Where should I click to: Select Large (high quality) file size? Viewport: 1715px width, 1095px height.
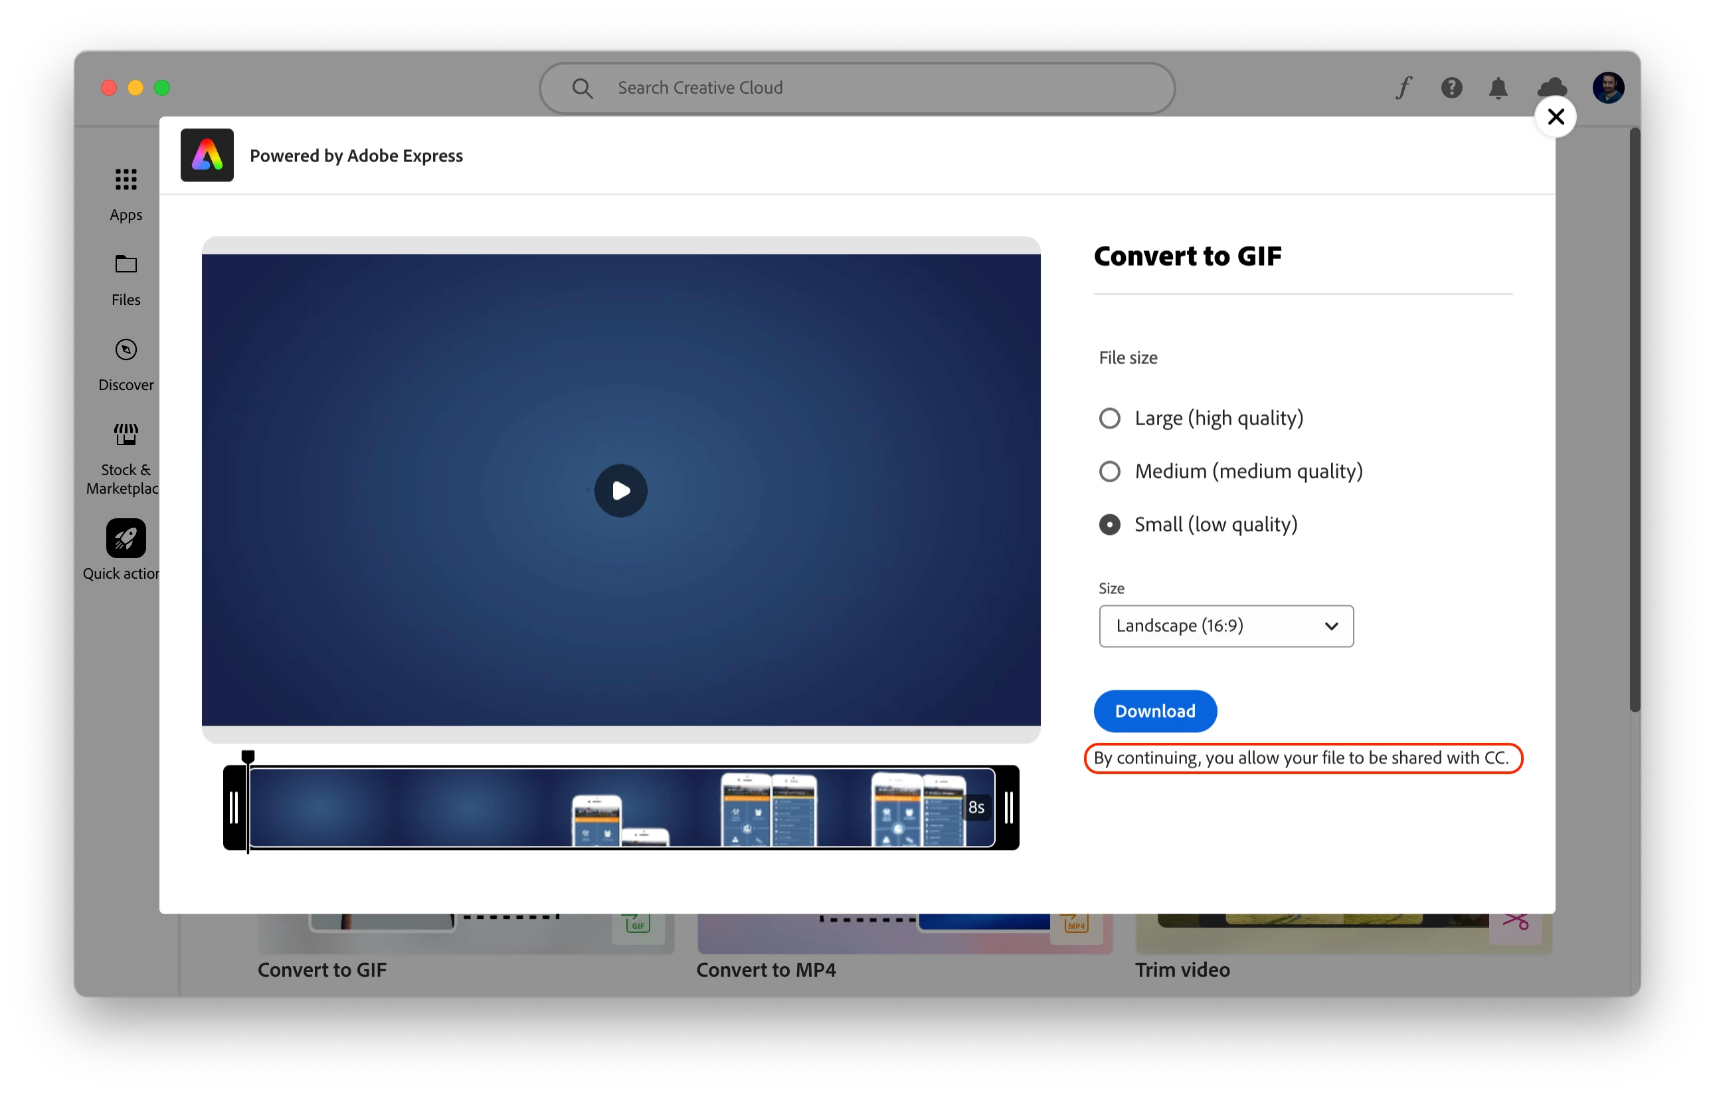tap(1109, 418)
